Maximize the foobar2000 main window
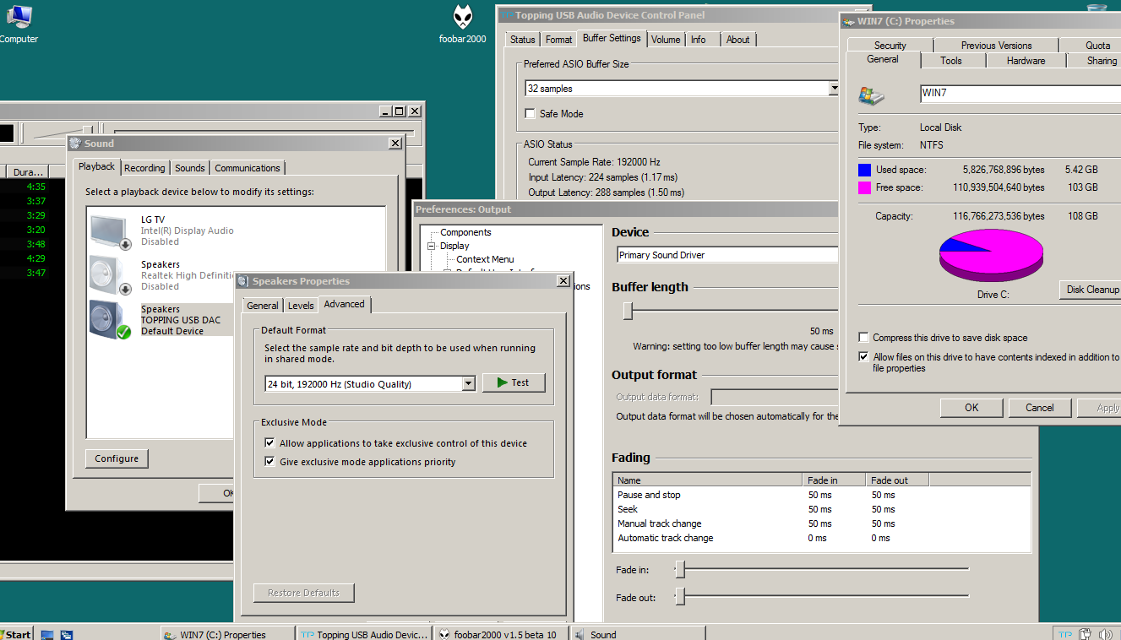This screenshot has height=640, width=1121. tap(400, 111)
